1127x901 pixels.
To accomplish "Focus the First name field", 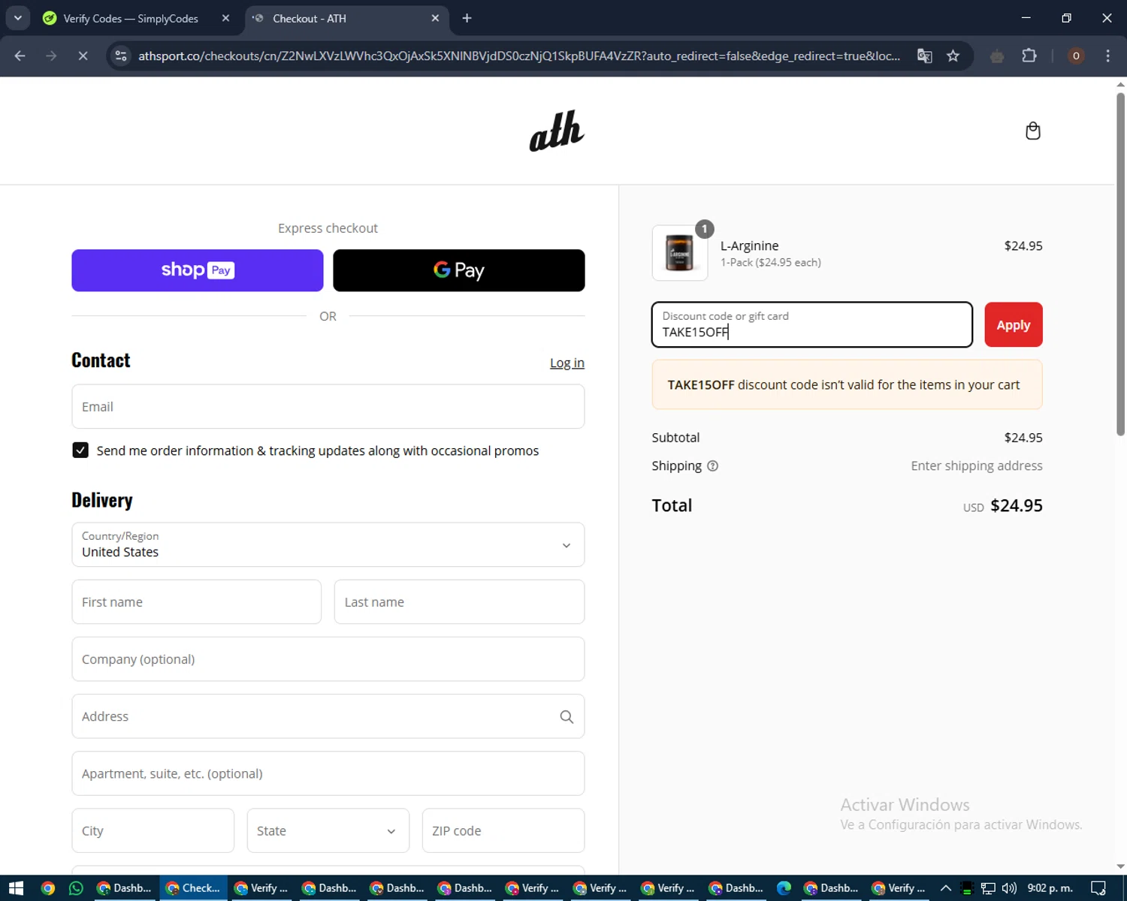I will 197,601.
